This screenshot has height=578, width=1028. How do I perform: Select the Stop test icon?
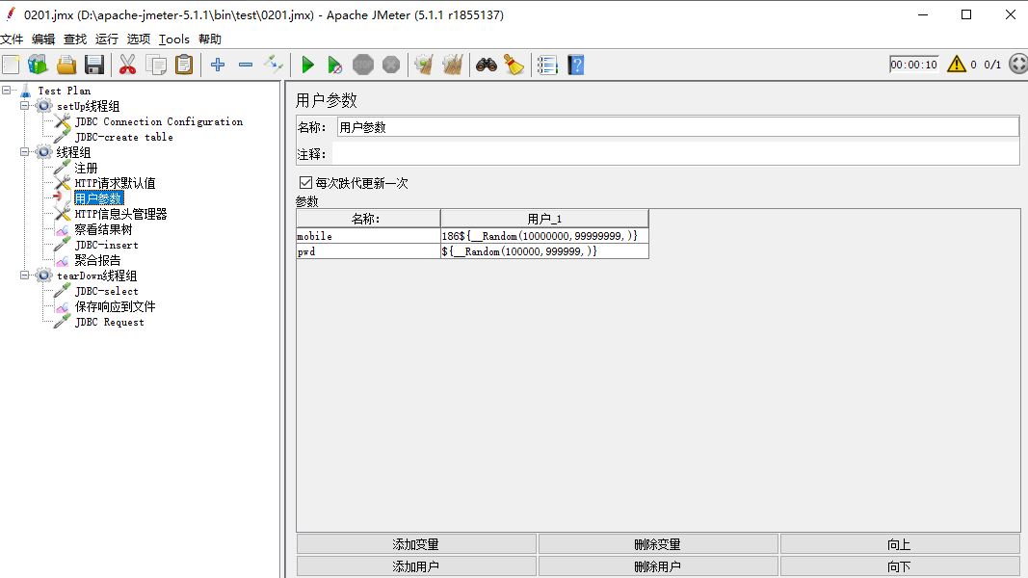pos(362,65)
